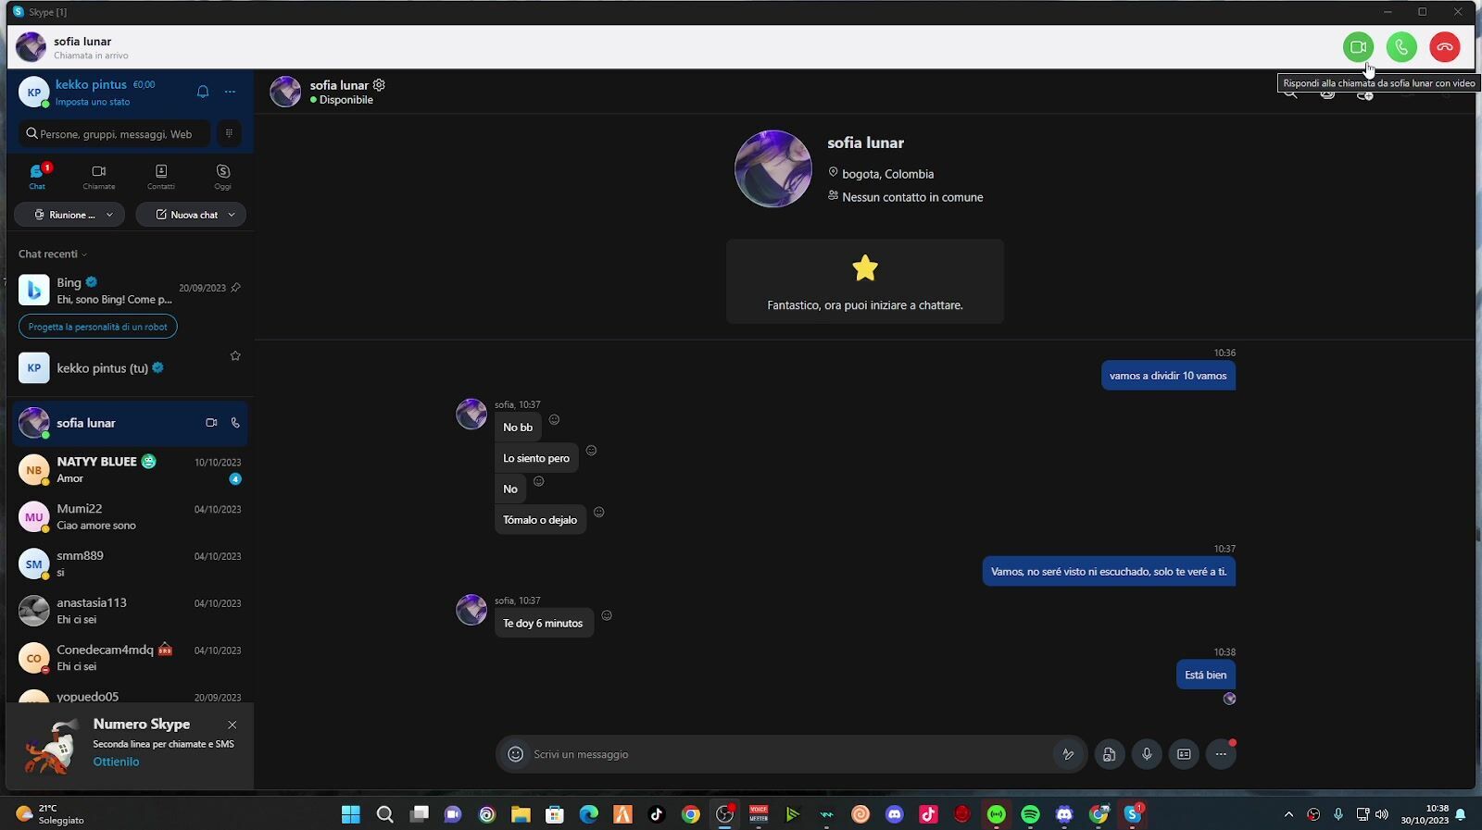Click the add files icon
The width and height of the screenshot is (1482, 830).
coord(1109,754)
